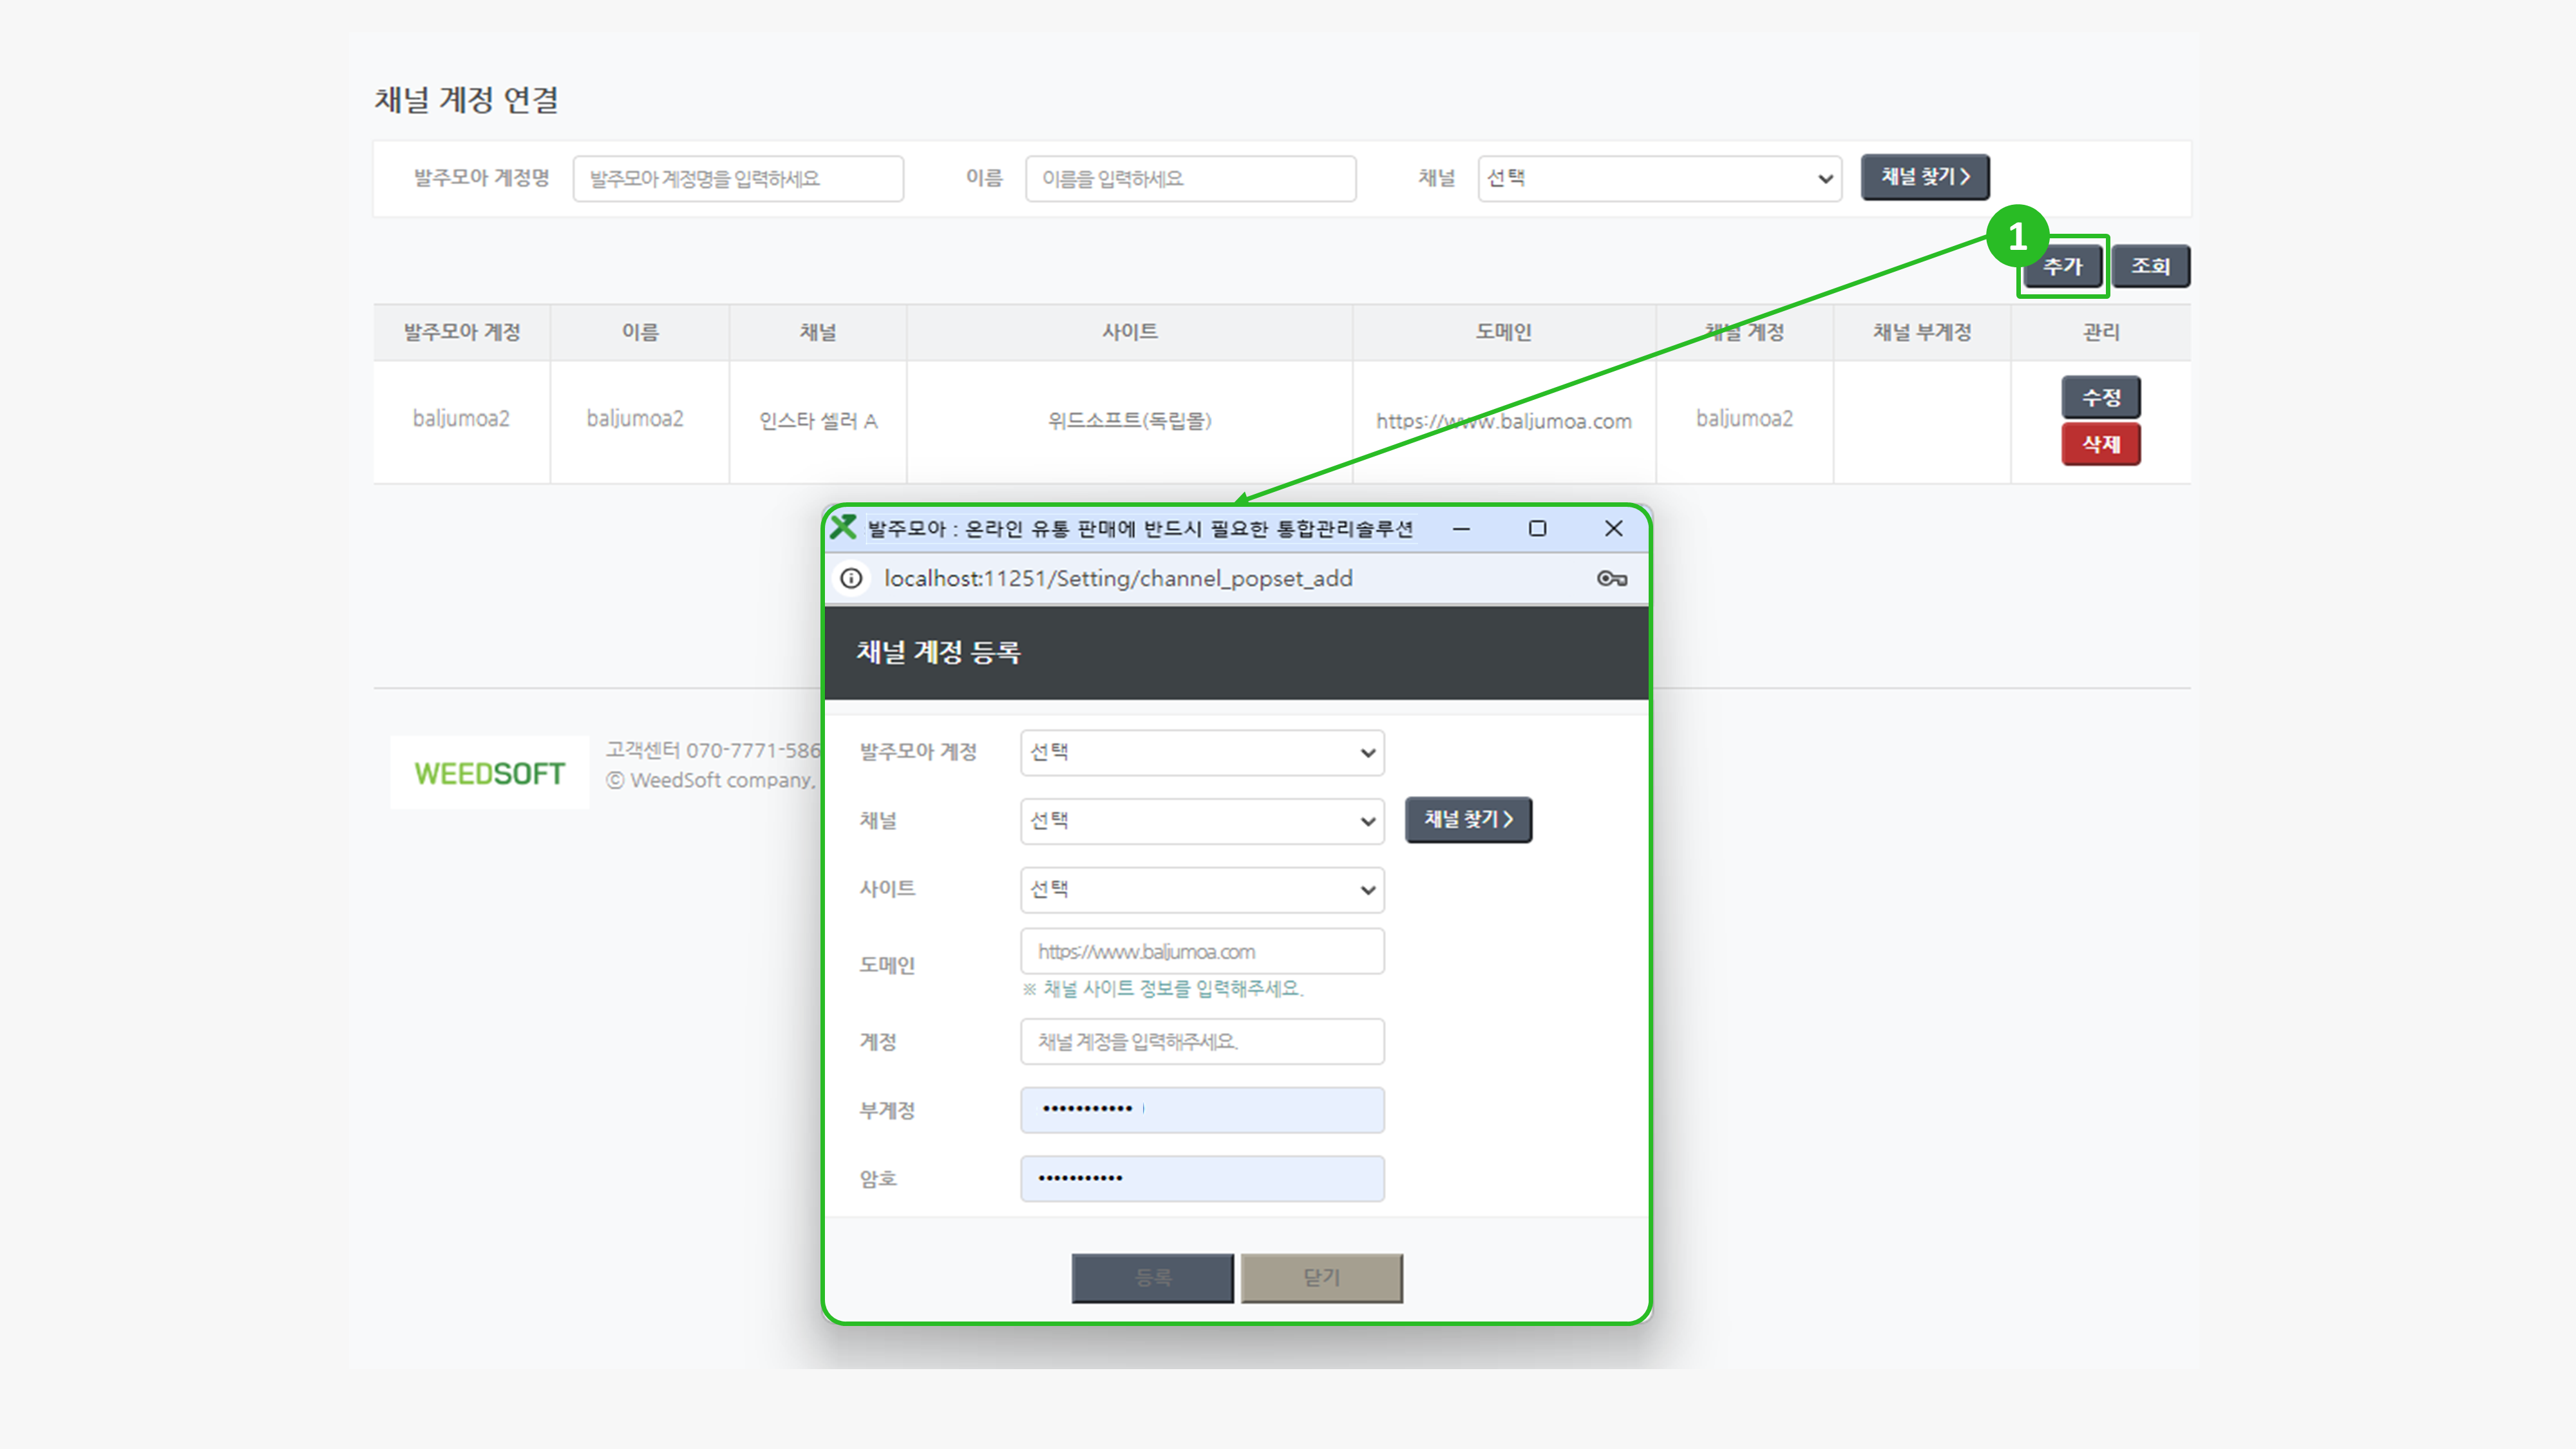
Task: Click the 발주모아 app logo in popup title
Action: tap(844, 527)
